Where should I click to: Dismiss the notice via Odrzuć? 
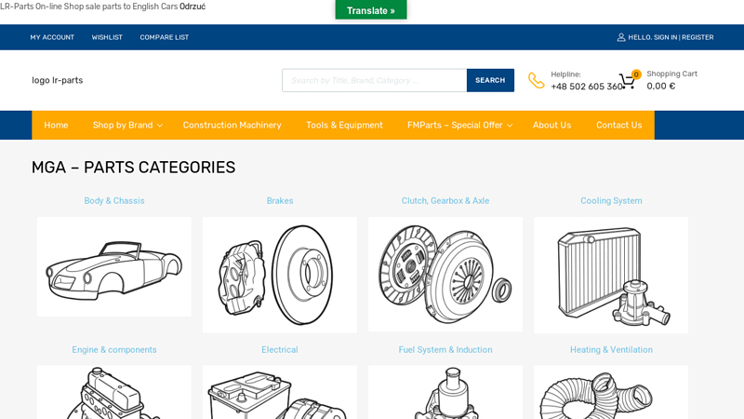coord(193,7)
